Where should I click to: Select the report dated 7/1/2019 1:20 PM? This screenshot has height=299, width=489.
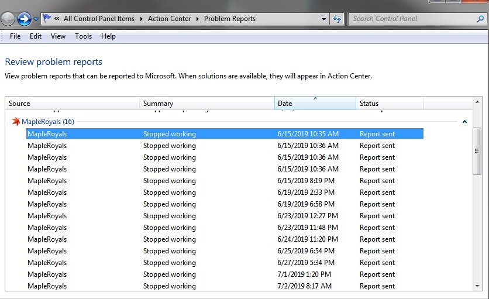point(225,274)
